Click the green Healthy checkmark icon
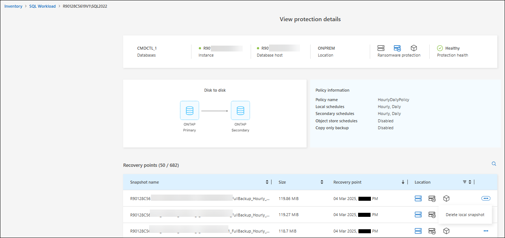 coord(440,48)
